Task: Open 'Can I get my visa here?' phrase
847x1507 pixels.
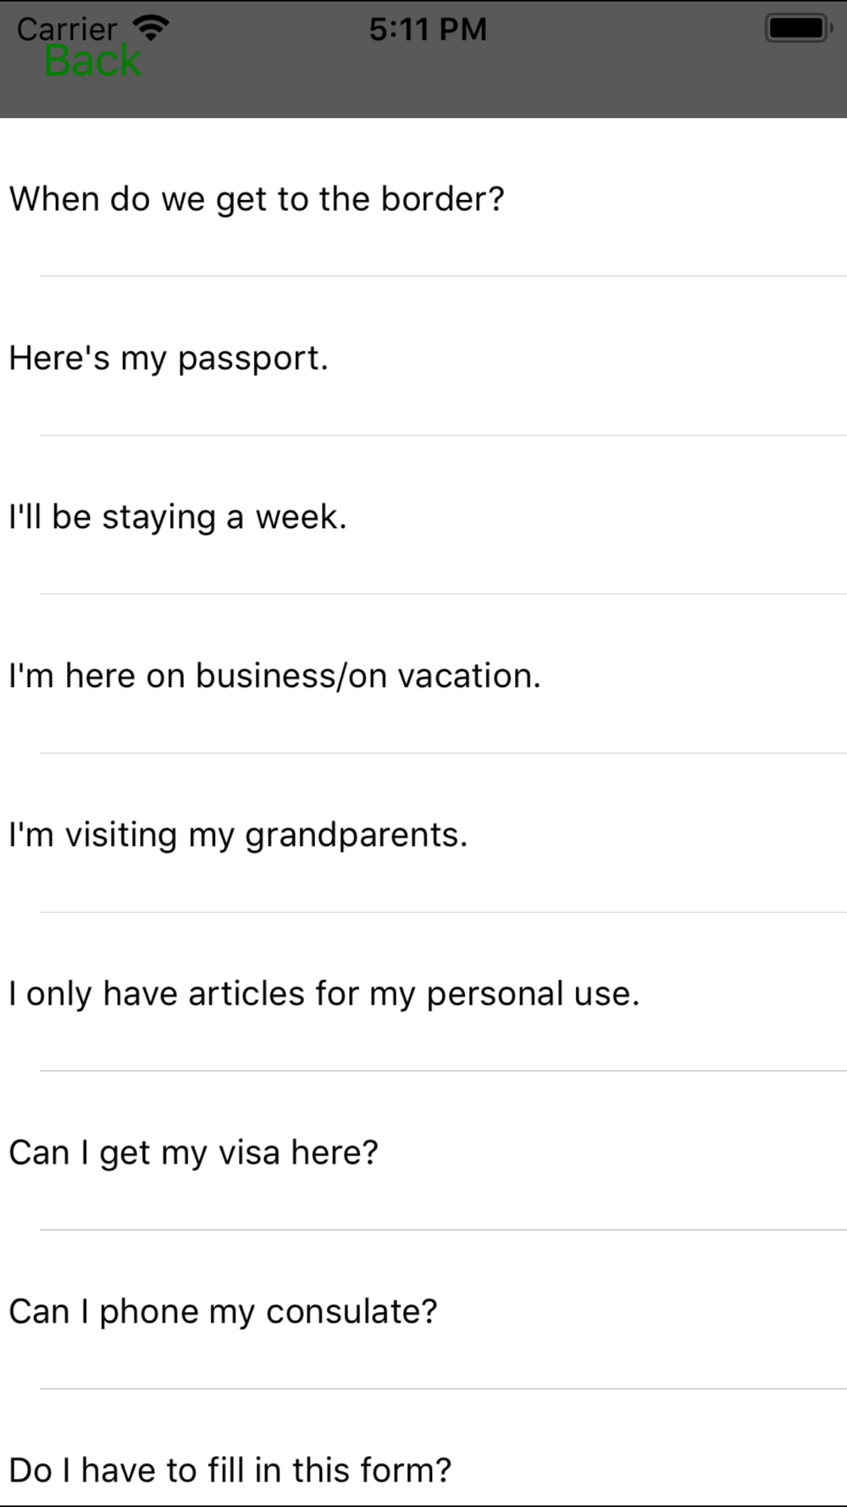Action: pyautogui.click(x=423, y=1151)
